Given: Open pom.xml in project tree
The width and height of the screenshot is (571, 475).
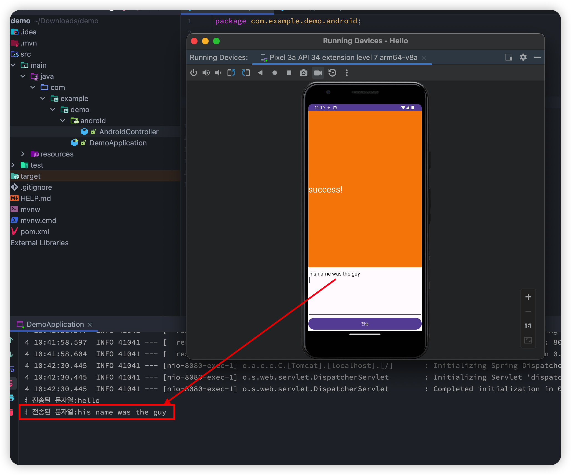Looking at the screenshot, I should pos(35,232).
